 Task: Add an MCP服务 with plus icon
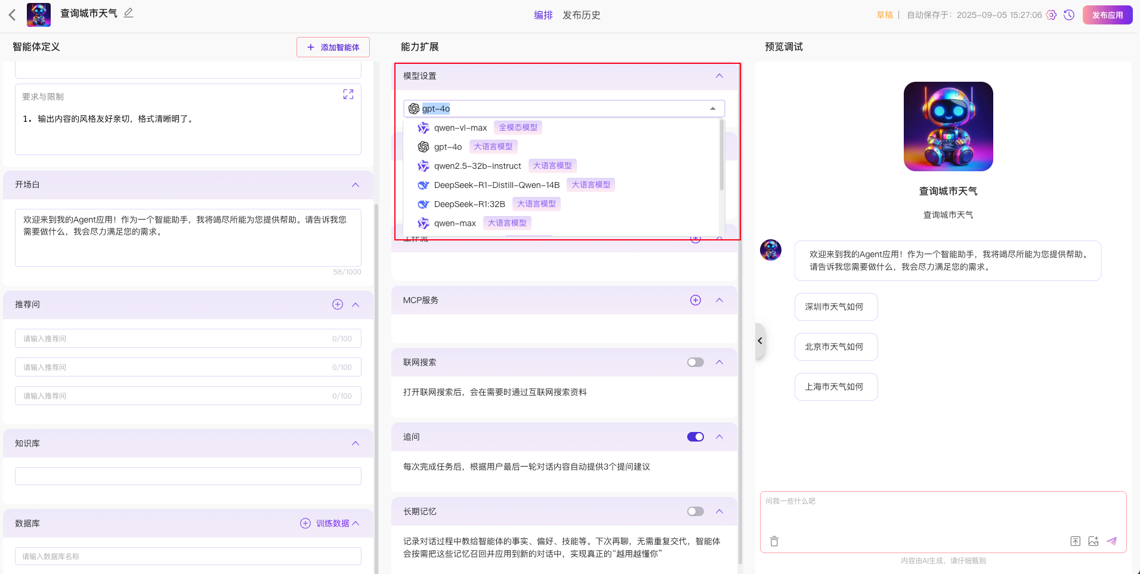(x=696, y=300)
